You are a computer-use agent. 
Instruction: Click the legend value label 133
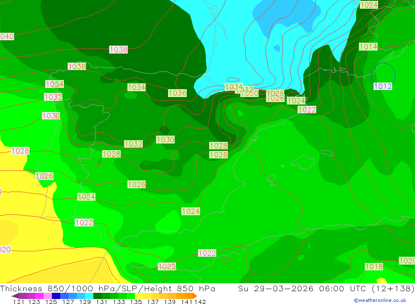(x=119, y=302)
